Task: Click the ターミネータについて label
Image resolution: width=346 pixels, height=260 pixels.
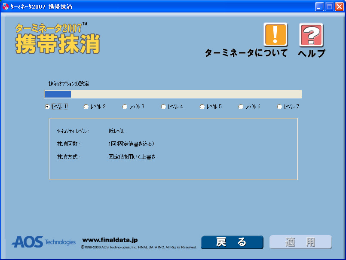Action: 246,53
